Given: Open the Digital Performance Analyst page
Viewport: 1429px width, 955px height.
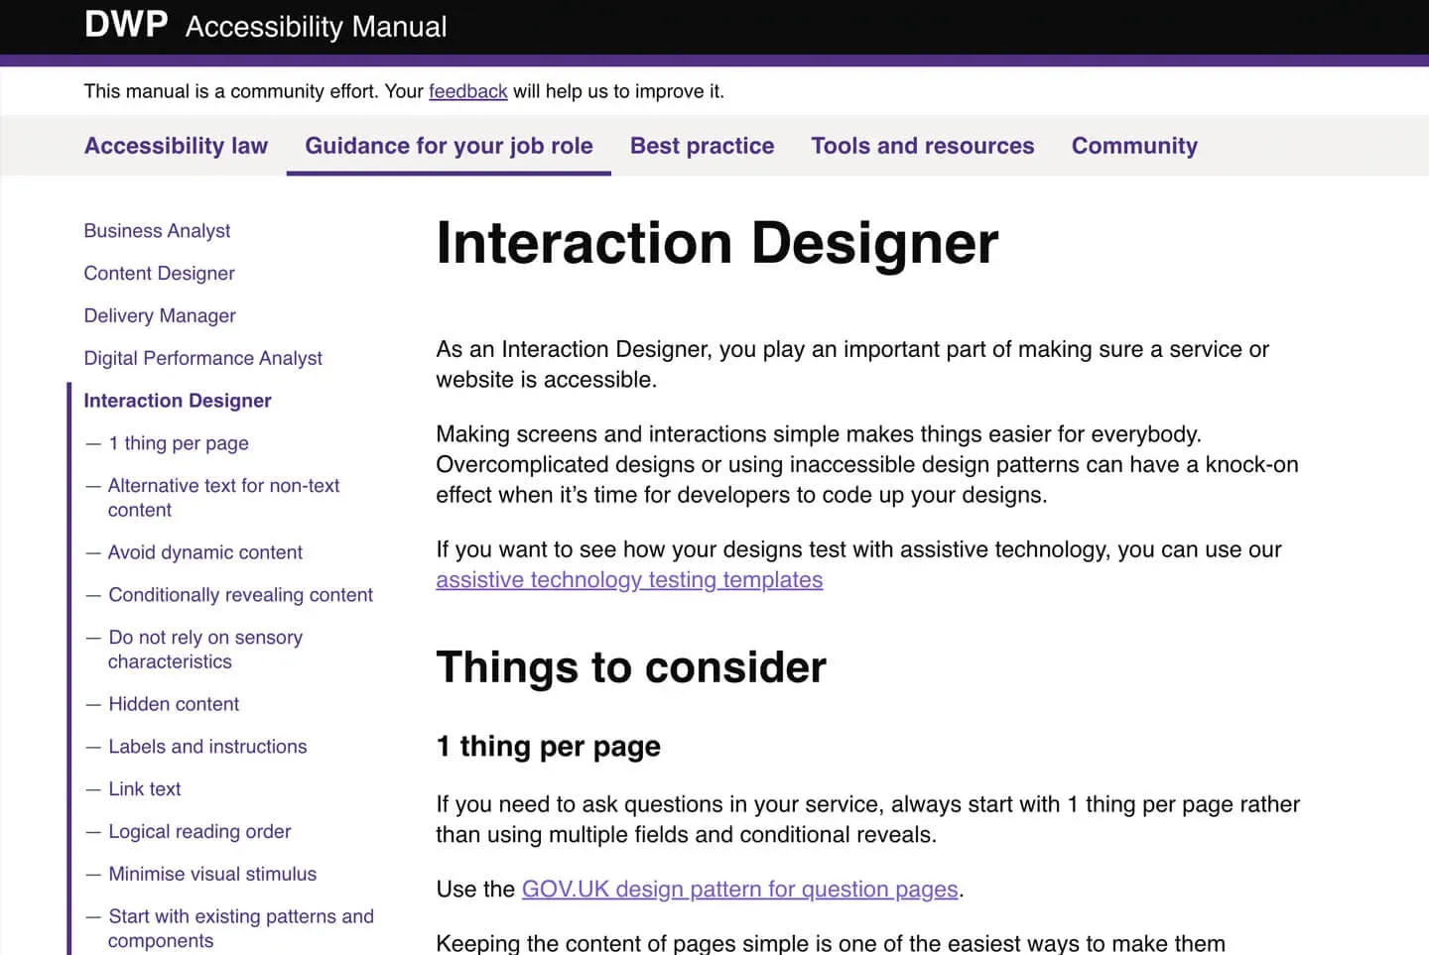Looking at the screenshot, I should pyautogui.click(x=202, y=358).
